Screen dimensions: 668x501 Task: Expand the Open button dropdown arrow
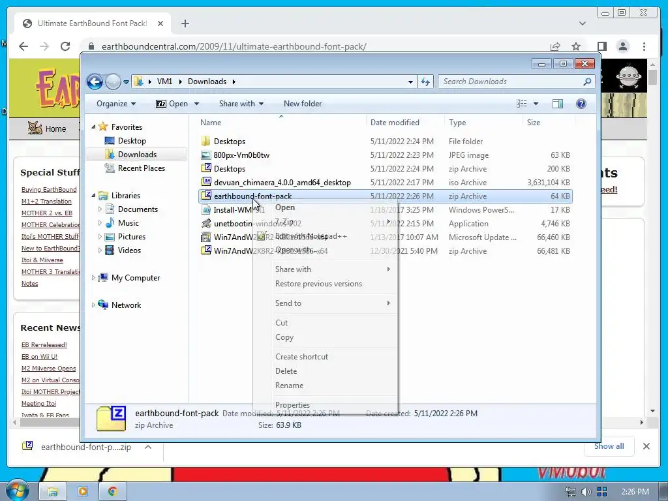[196, 104]
